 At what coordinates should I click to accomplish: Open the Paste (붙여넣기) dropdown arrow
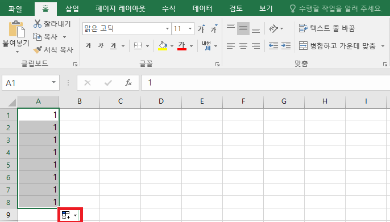17,52
